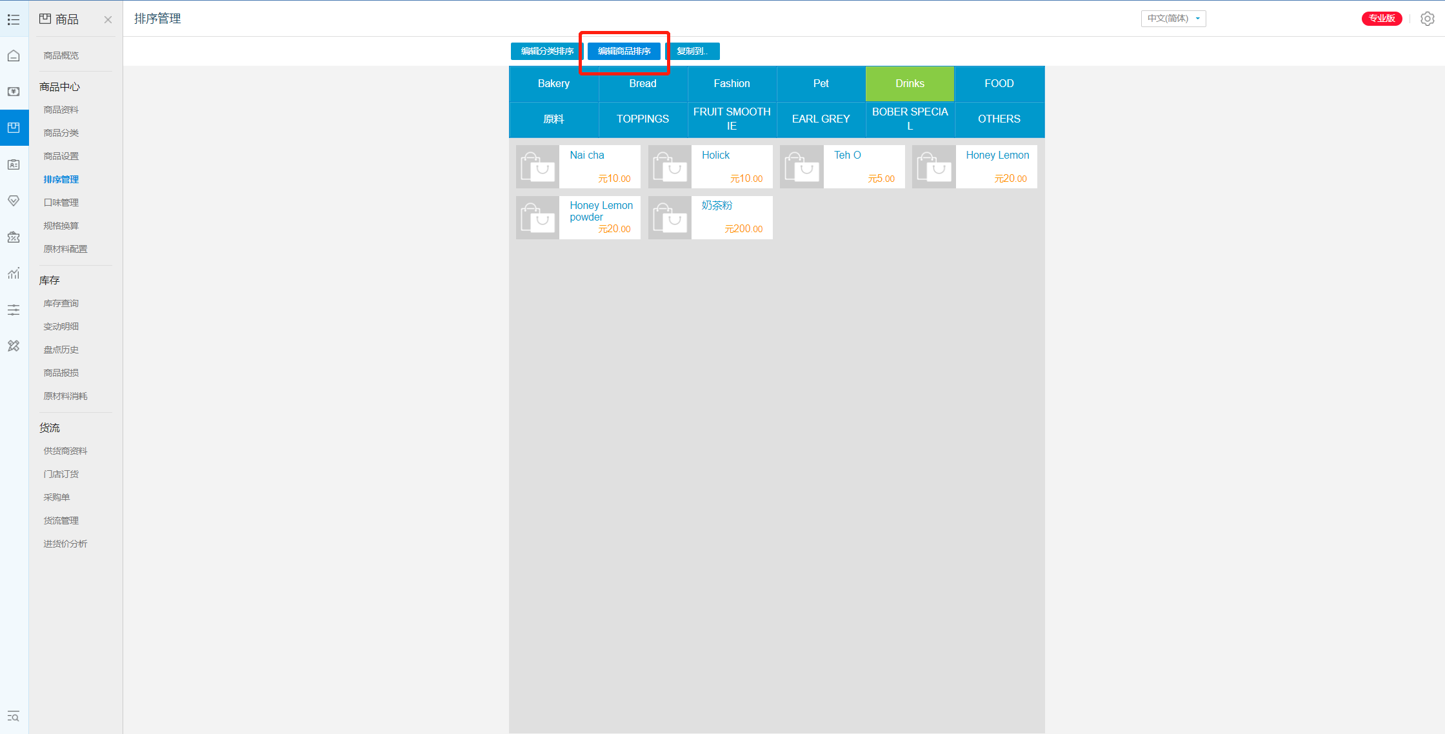Open the 中文(简体) language dropdown
The width and height of the screenshot is (1445, 734).
1173,19
